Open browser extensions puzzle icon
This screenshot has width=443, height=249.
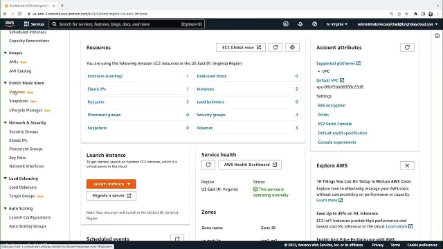pos(415,14)
